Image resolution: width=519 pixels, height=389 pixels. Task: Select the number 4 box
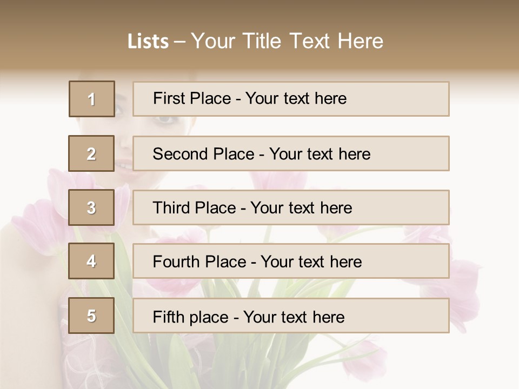[91, 261]
